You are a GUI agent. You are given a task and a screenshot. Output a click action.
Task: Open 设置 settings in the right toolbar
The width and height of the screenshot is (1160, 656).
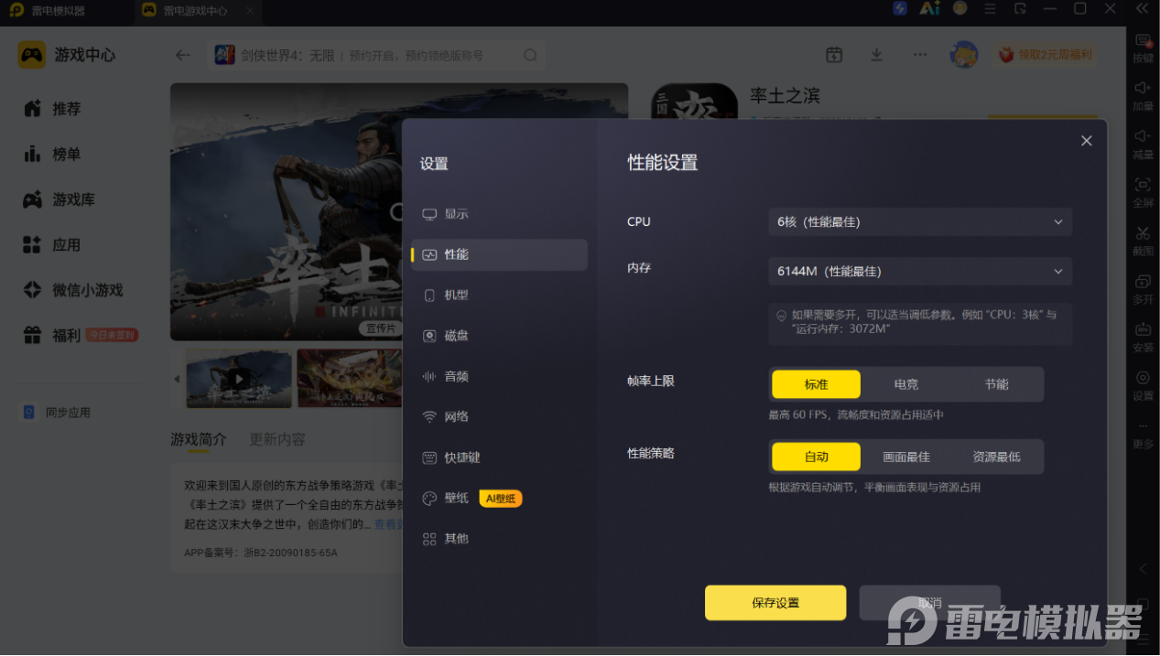[x=1143, y=385]
